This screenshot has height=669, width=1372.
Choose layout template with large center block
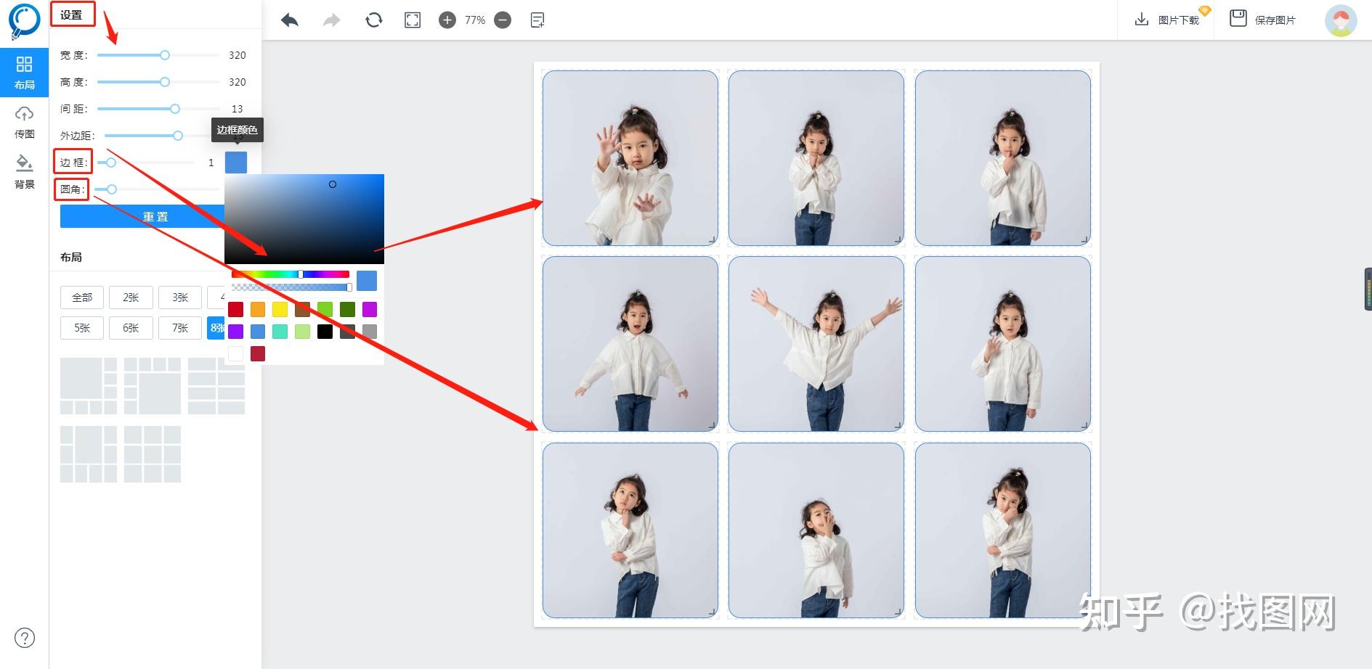point(153,386)
